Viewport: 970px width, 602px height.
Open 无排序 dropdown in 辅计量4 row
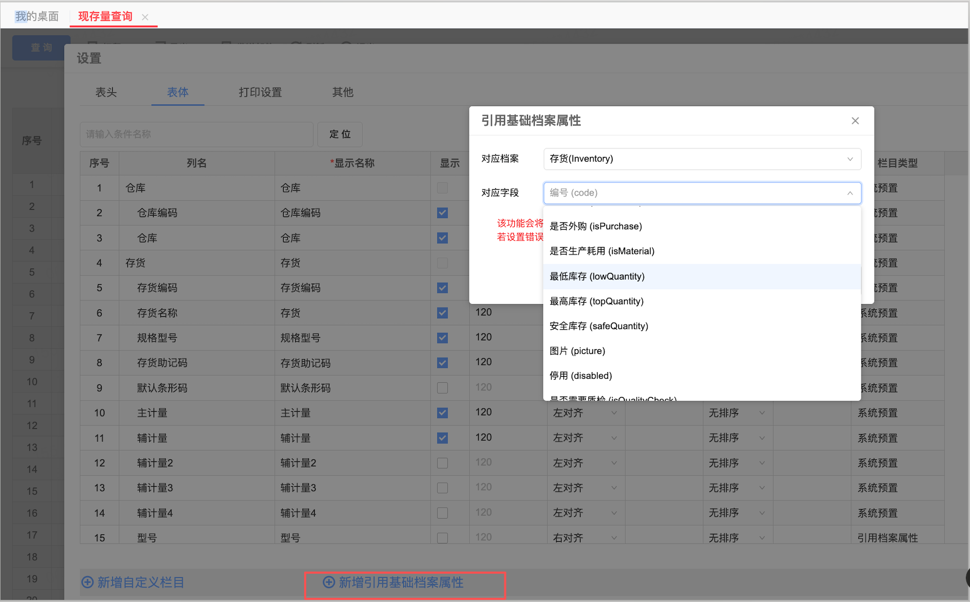pos(737,513)
